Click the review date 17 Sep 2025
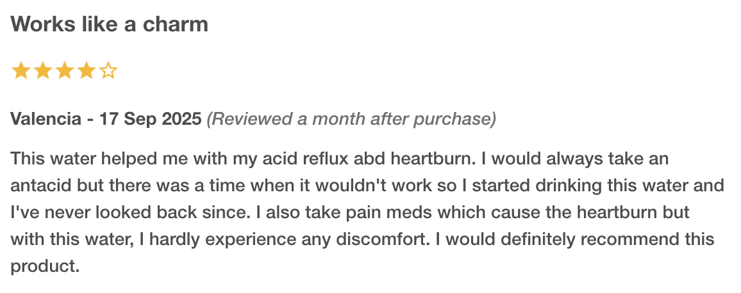 (150, 119)
